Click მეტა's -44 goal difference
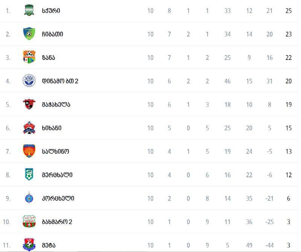The image size is (301, 252). pos(269,245)
